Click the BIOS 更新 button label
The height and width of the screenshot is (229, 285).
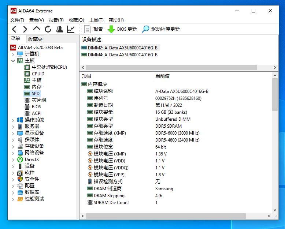(x=127, y=29)
